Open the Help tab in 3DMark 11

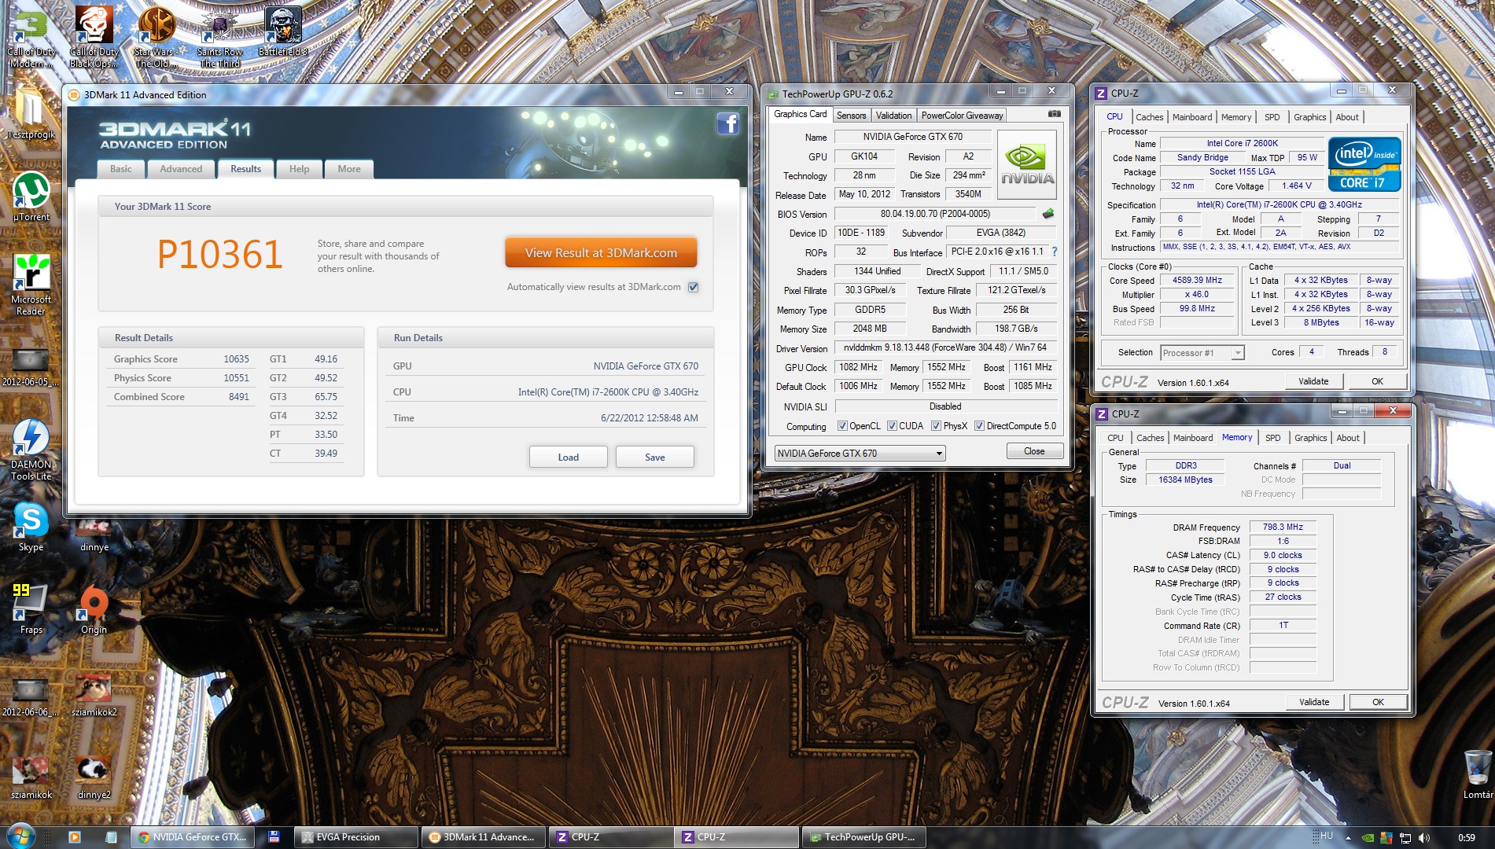tap(299, 169)
